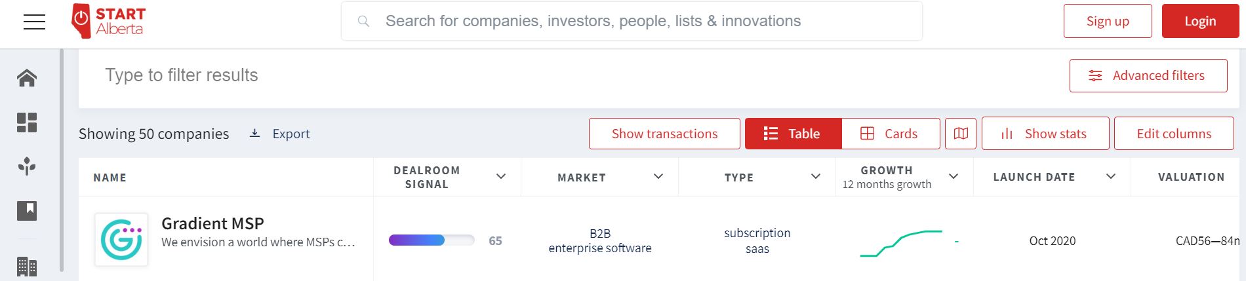The image size is (1246, 281).
Task: Switch to Table view
Action: pyautogui.click(x=793, y=134)
